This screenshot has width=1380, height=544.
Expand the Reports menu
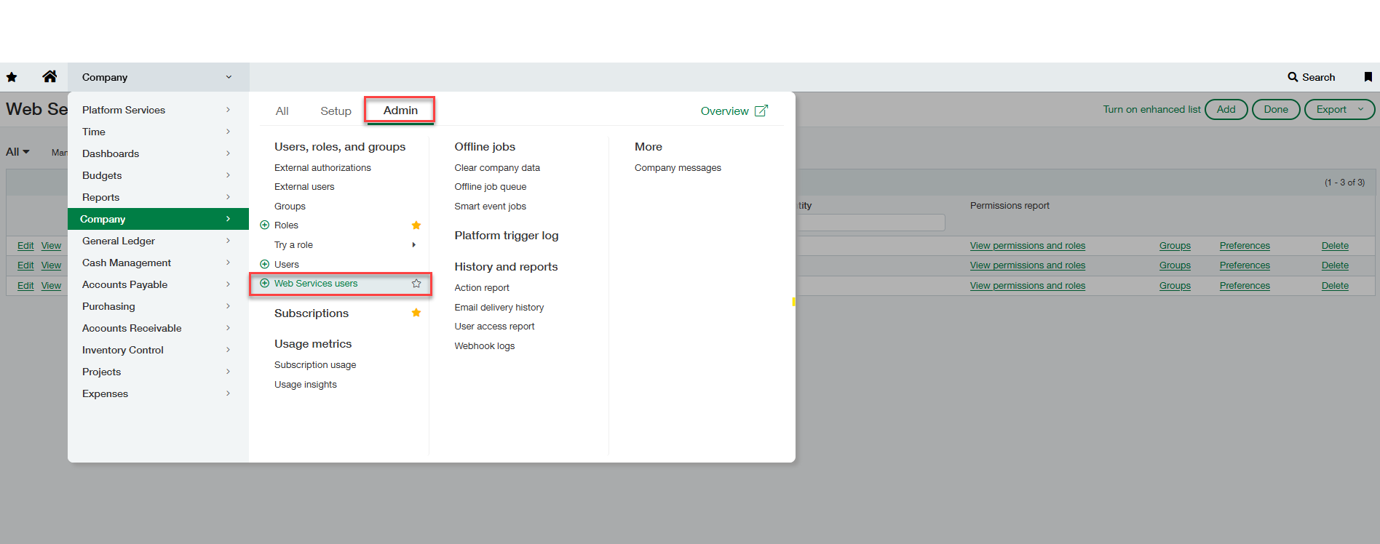(158, 197)
